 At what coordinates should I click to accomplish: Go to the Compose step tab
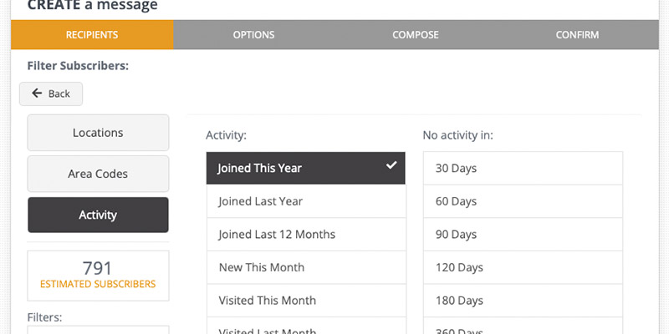416,35
